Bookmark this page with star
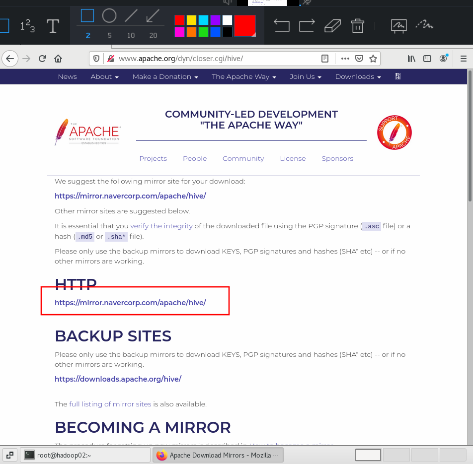Image resolution: width=473 pixels, height=464 pixels. (x=373, y=59)
